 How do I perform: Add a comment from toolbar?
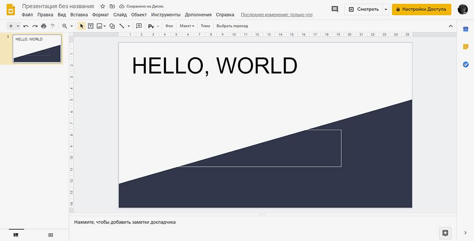(139, 26)
